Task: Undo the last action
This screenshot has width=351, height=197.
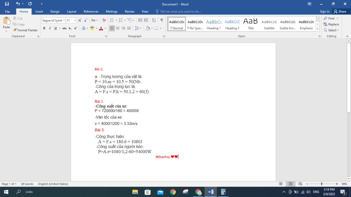Action: [18, 4]
